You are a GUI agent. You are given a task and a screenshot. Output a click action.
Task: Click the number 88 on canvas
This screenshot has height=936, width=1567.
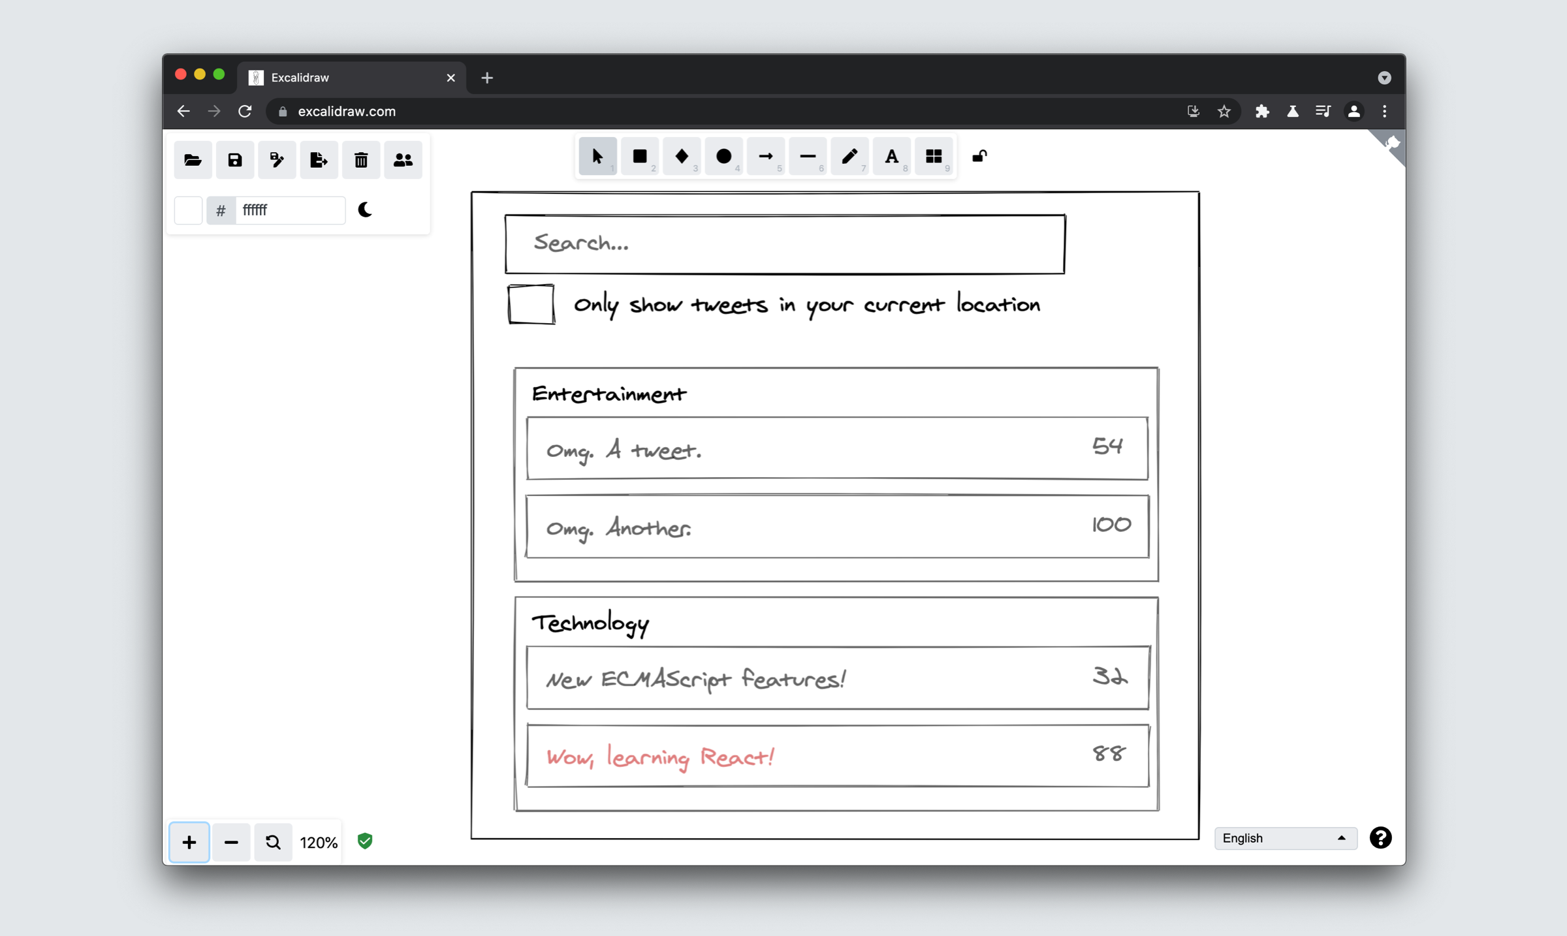coord(1109,754)
